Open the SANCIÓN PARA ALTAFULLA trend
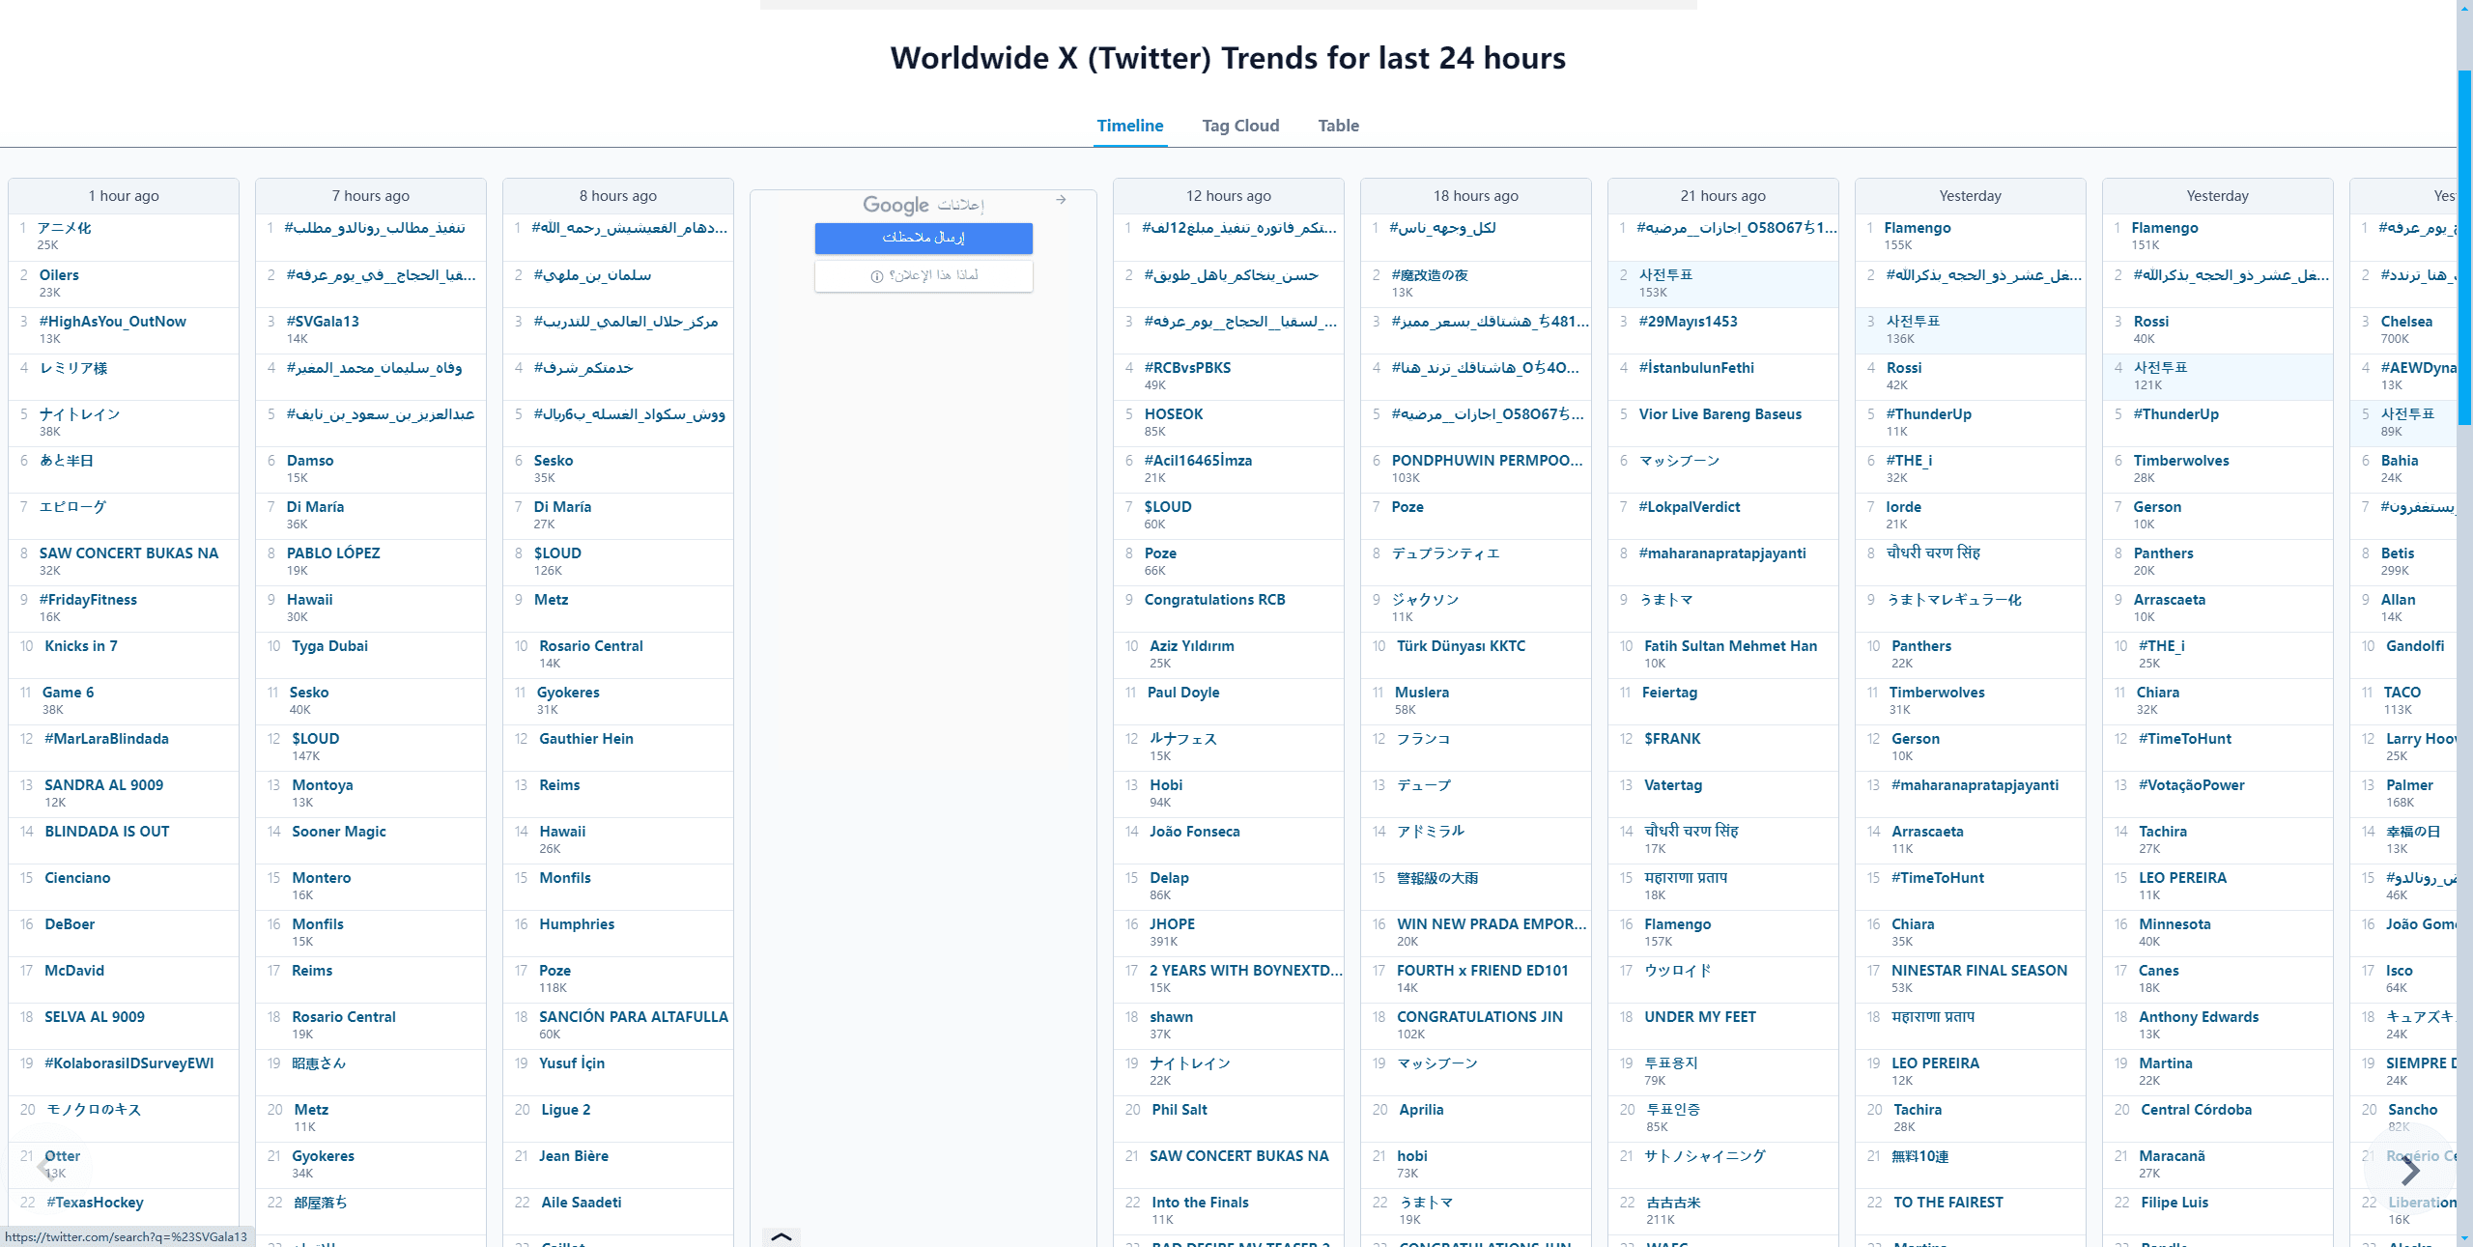Viewport: 2473px width, 1247px height. click(634, 1017)
